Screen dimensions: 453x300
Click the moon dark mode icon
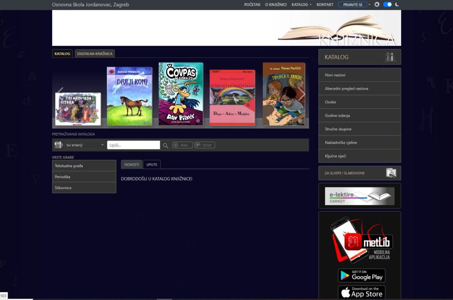point(397,4)
